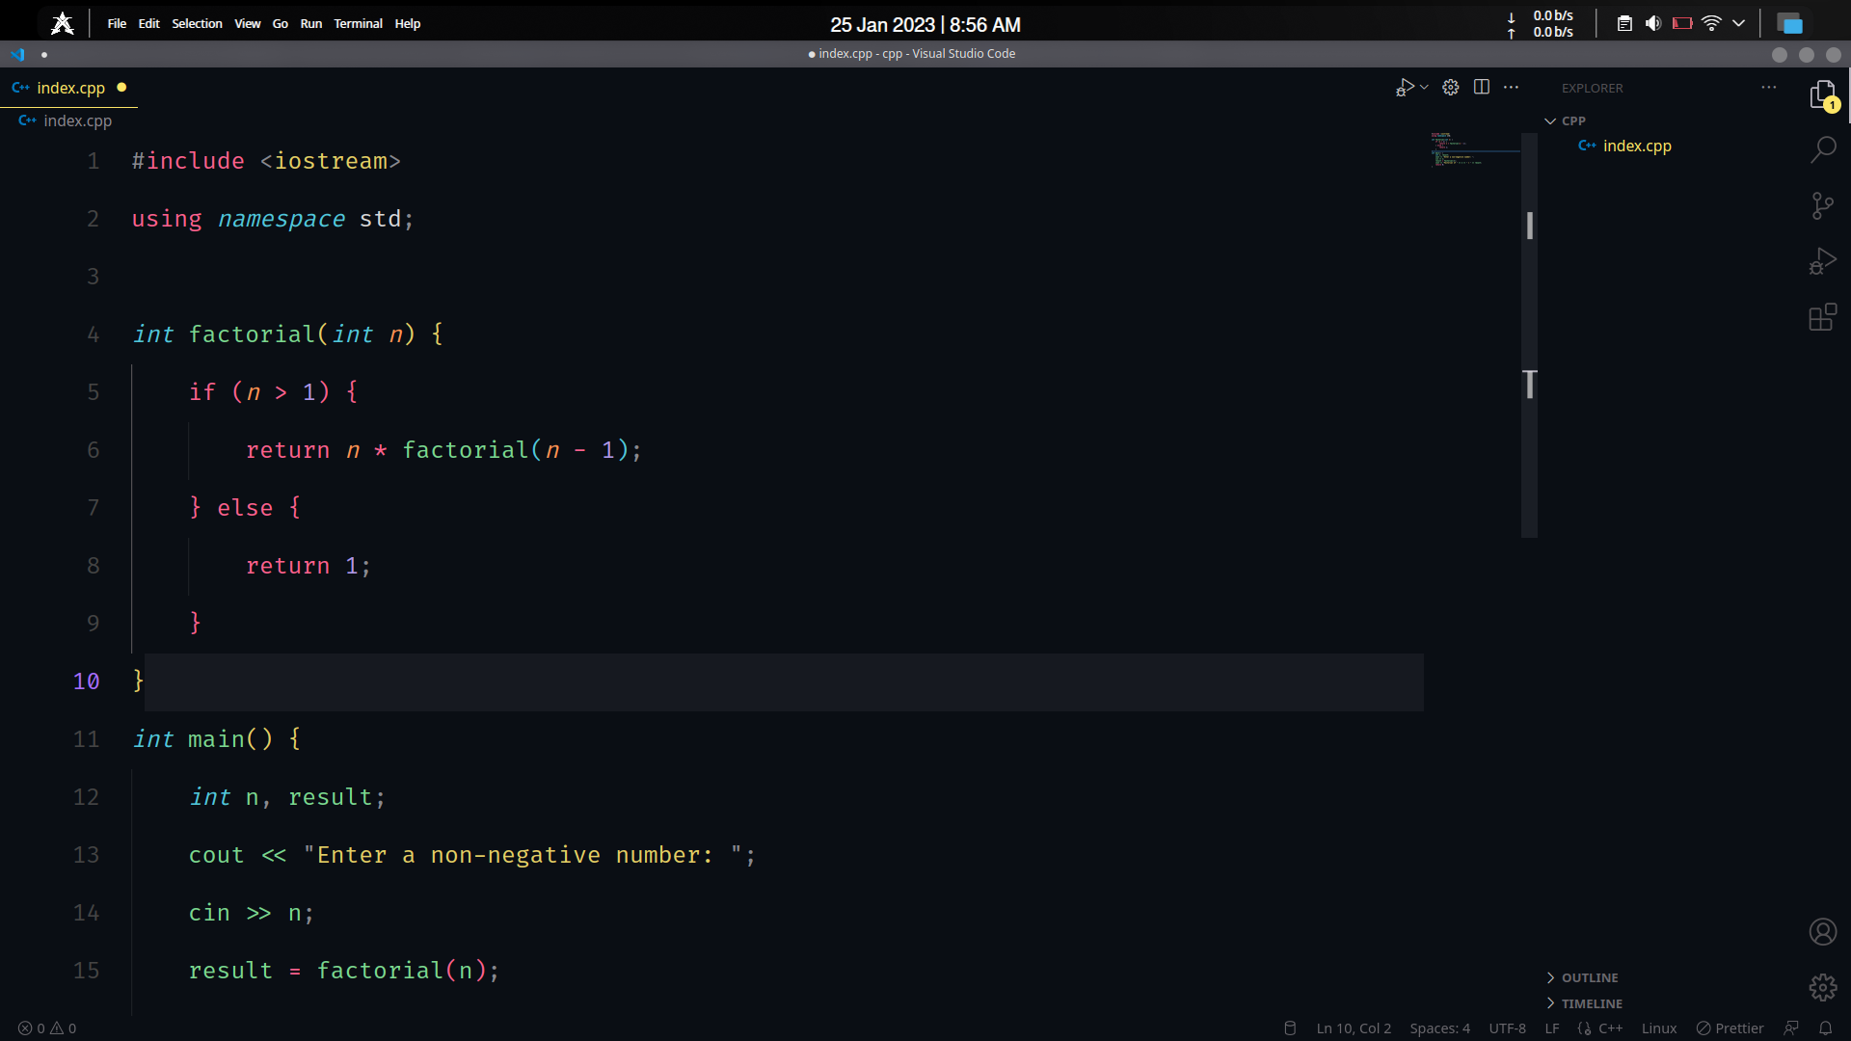Click the string "Enter a non-negative number: "
1851x1041 pixels.
pyautogui.click(x=522, y=855)
